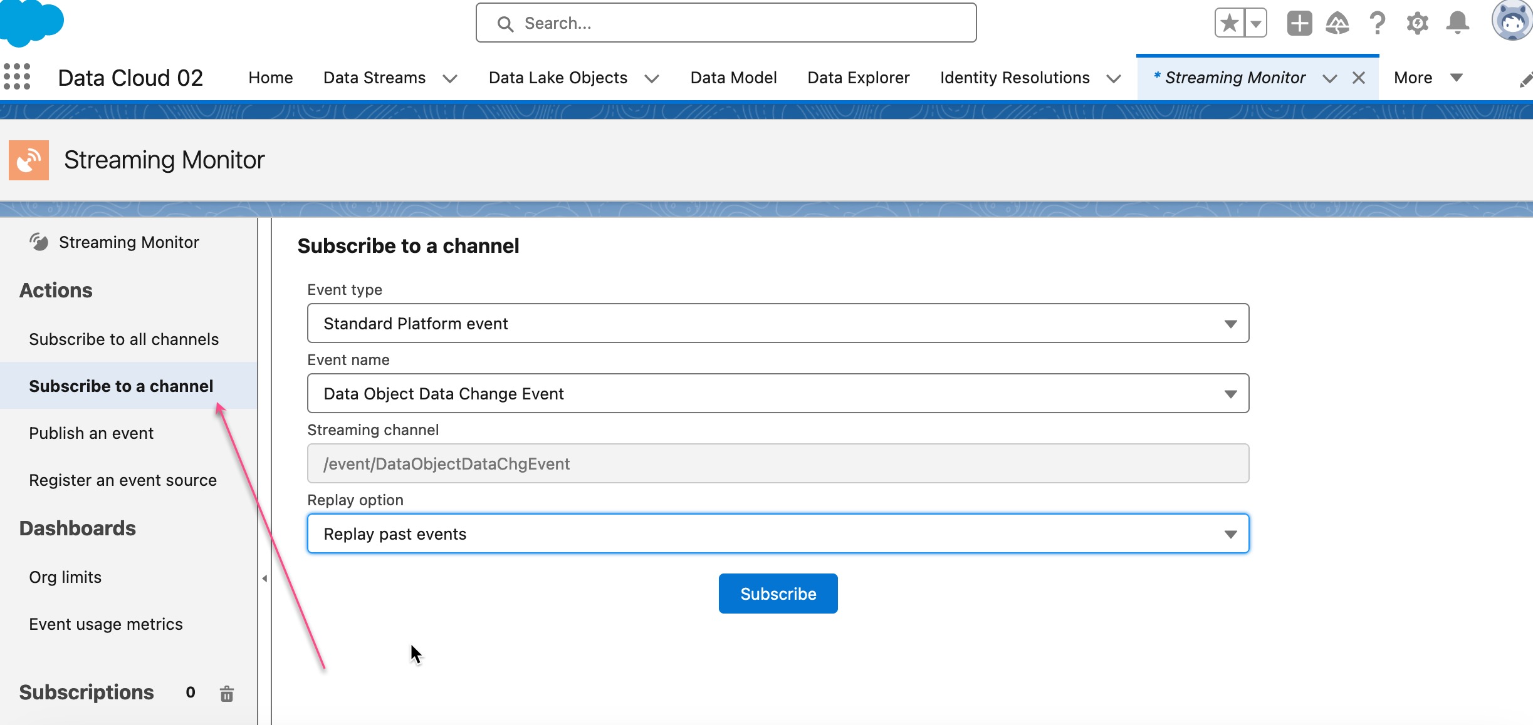This screenshot has width=1533, height=725.
Task: Open the Identity Resolutions tab
Action: [1015, 78]
